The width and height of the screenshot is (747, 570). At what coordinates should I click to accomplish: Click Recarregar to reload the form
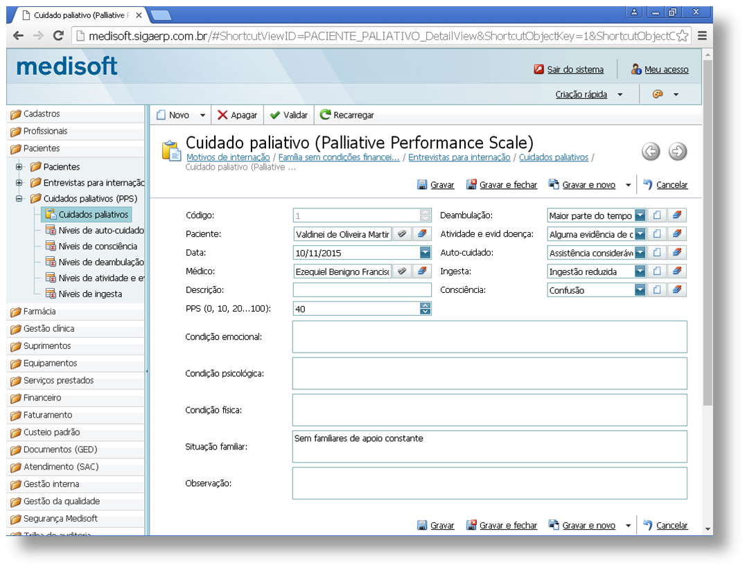[x=346, y=115]
